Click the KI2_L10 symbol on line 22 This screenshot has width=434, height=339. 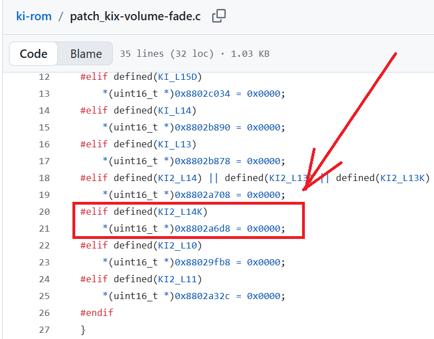tap(177, 246)
